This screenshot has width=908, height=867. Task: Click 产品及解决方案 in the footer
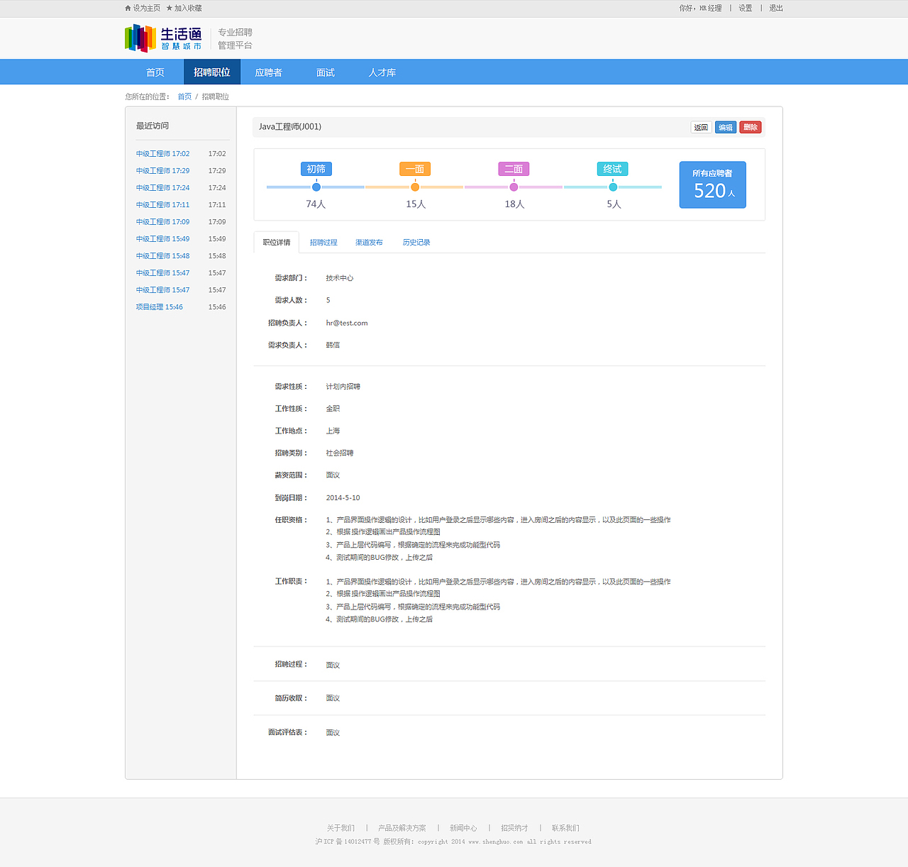(402, 828)
